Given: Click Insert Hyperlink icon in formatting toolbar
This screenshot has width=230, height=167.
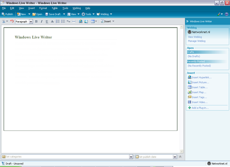Looking at the screenshot, I should click(80, 22).
